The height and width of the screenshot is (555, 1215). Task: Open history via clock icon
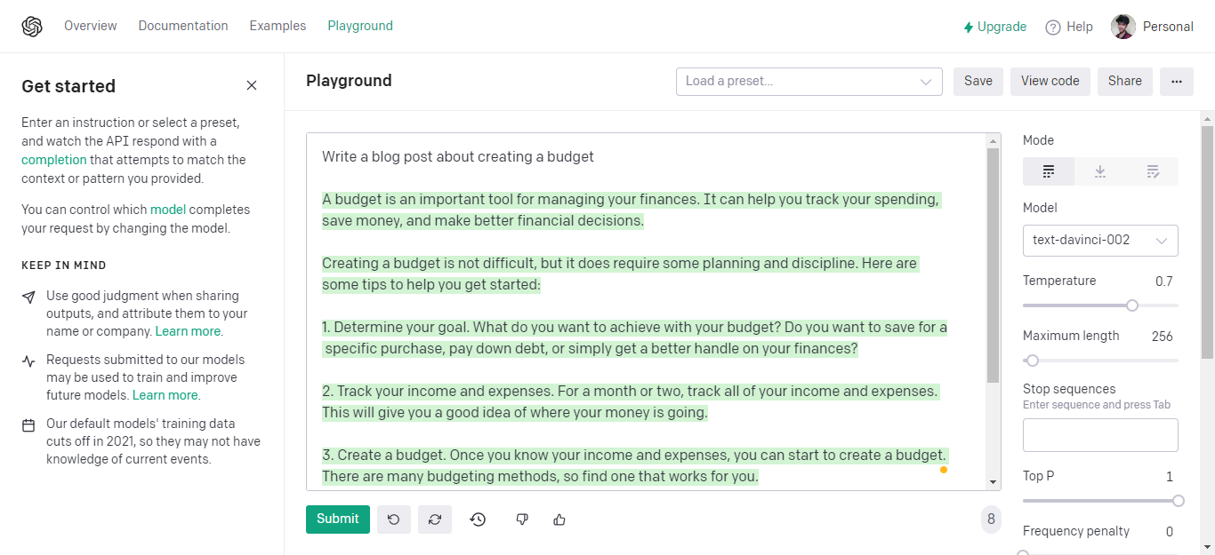coord(478,519)
